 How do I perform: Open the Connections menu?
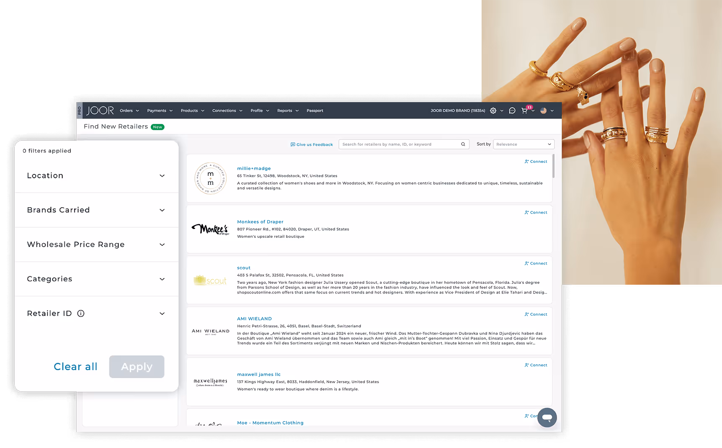(227, 111)
